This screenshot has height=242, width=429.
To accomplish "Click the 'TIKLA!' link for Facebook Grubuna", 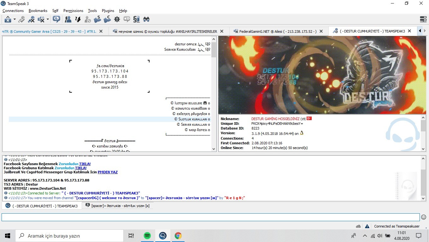I will (x=81, y=168).
